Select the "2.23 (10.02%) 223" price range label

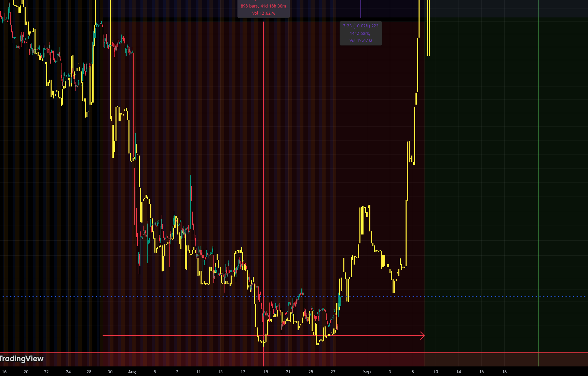click(361, 26)
